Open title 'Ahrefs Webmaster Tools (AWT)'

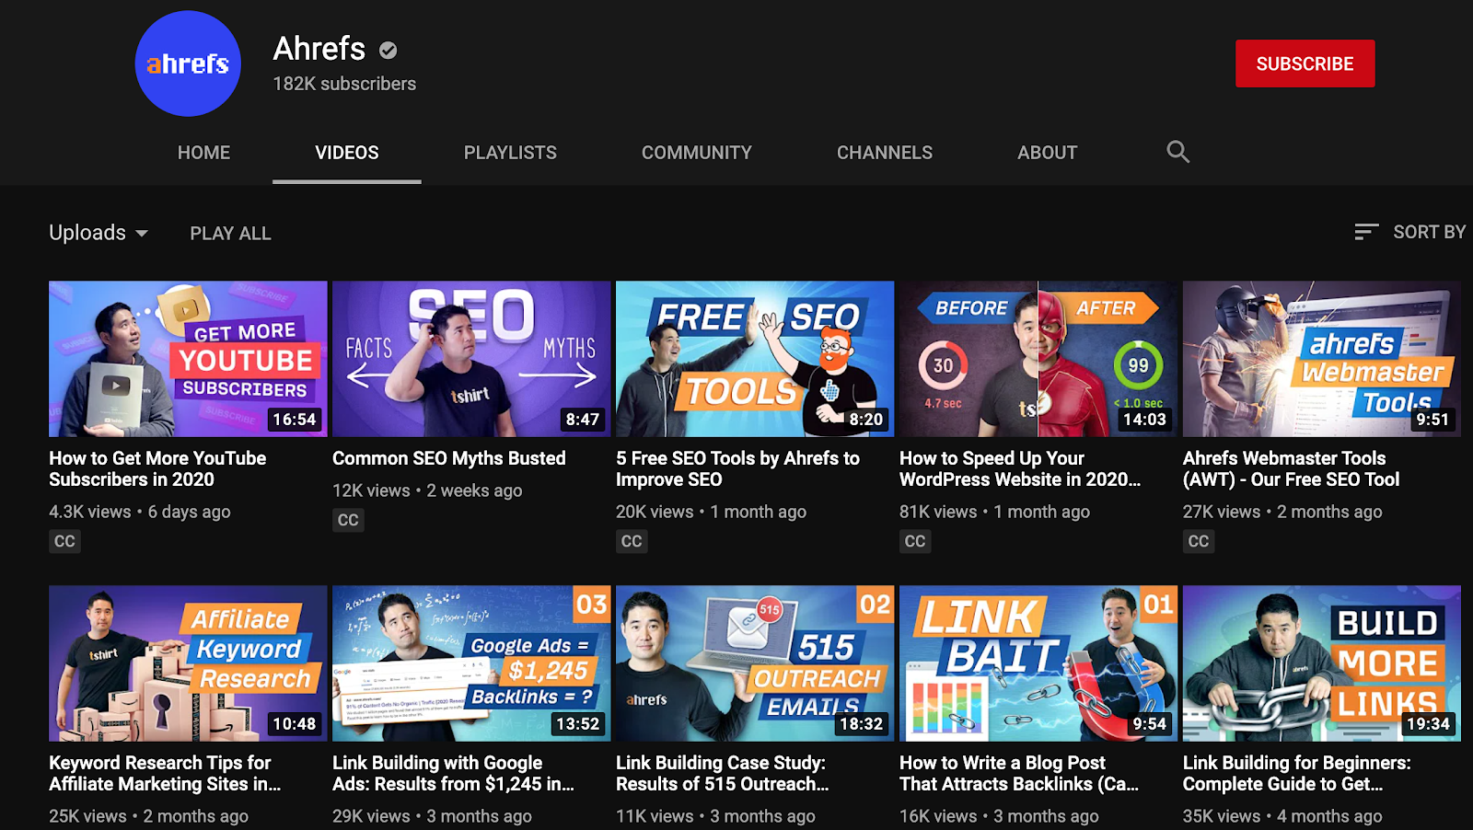[x=1291, y=469]
